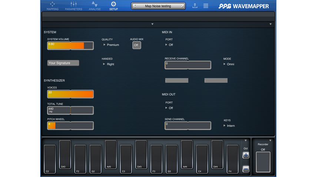Play the D#2 key
Viewport: 315px width, 177px height.
65,154
